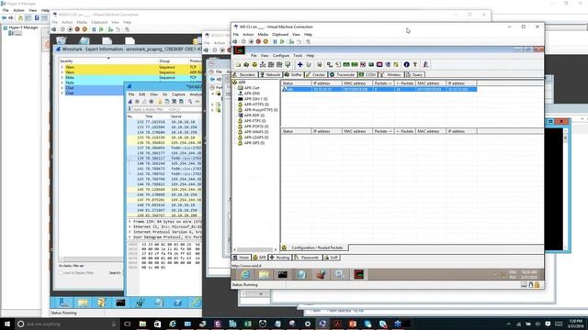Image resolution: width=588 pixels, height=330 pixels.
Task: Click Wireshark shark fin start capture icon
Action: coord(130,102)
